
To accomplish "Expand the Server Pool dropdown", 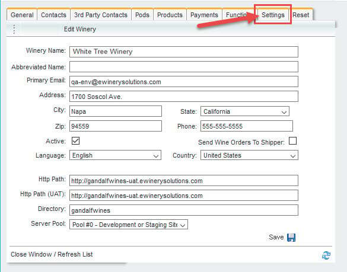I will click(129, 225).
